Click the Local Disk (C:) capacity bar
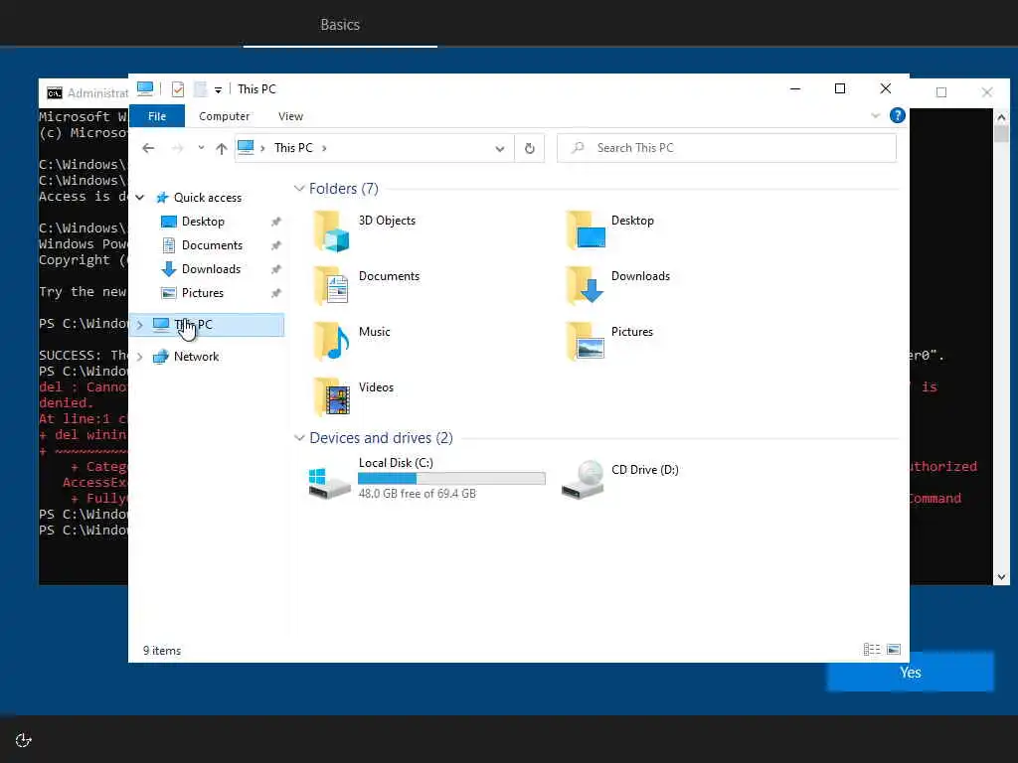The image size is (1018, 763). coord(452,478)
